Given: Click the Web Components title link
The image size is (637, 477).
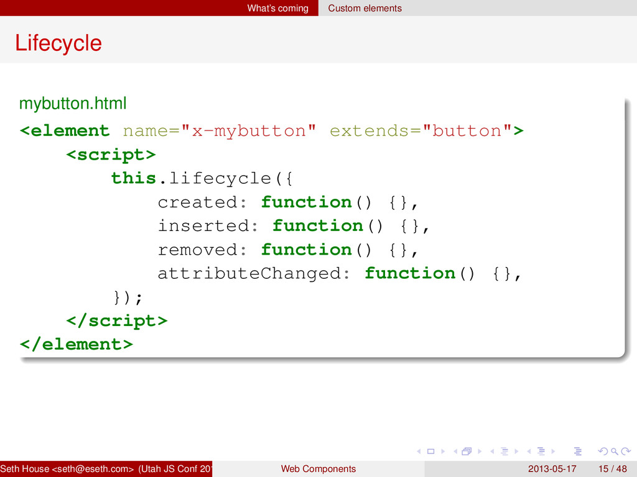Looking at the screenshot, I should pyautogui.click(x=318, y=469).
